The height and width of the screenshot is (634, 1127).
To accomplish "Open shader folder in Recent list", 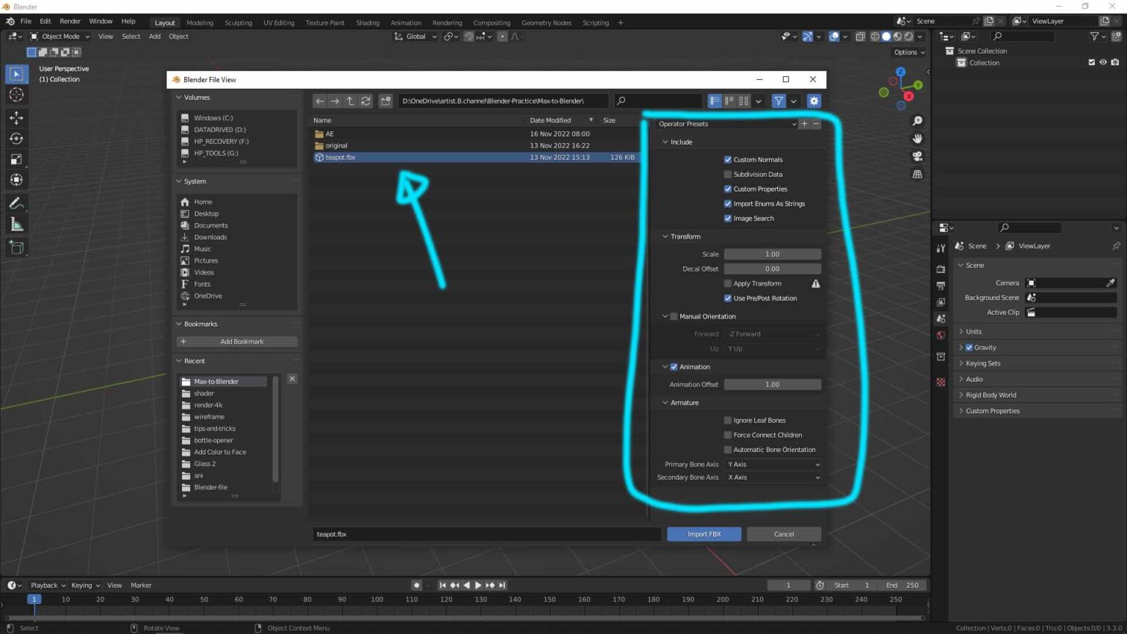I will [x=204, y=393].
